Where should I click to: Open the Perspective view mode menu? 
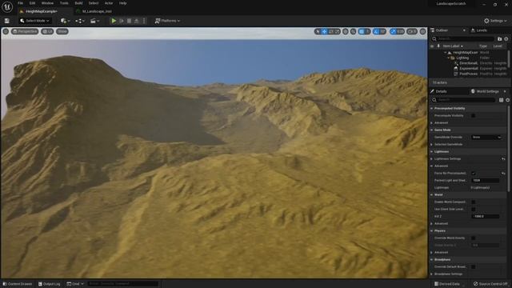(25, 31)
